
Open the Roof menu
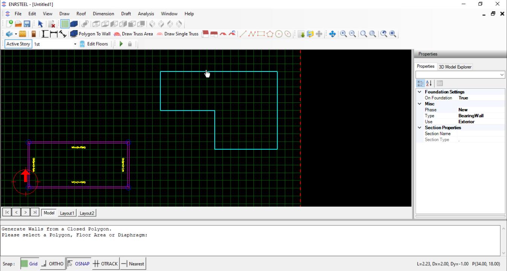pyautogui.click(x=81, y=14)
